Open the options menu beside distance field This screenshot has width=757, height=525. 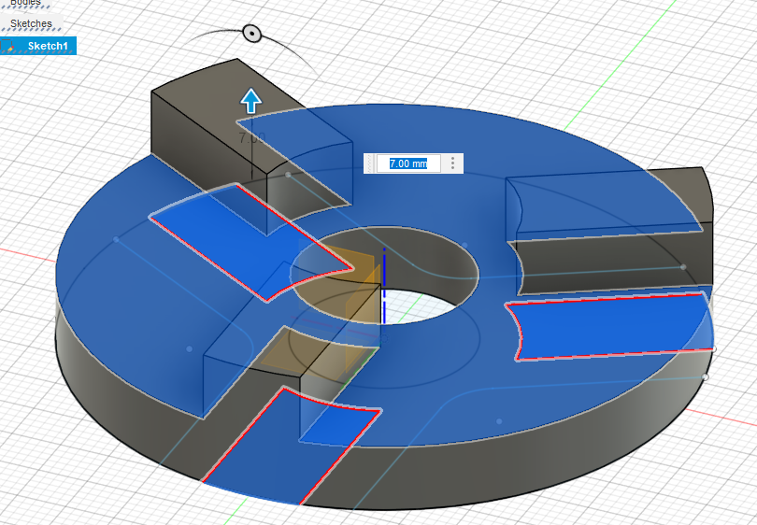point(452,163)
